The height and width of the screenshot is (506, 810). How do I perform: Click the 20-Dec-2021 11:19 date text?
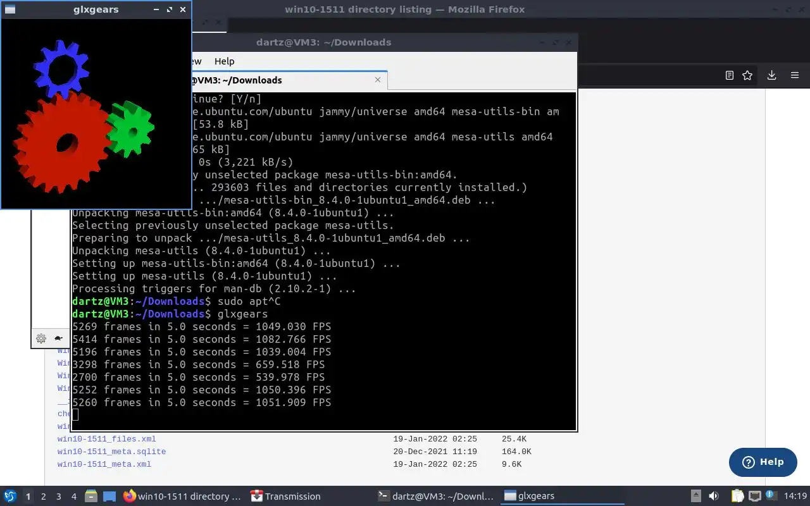(435, 452)
